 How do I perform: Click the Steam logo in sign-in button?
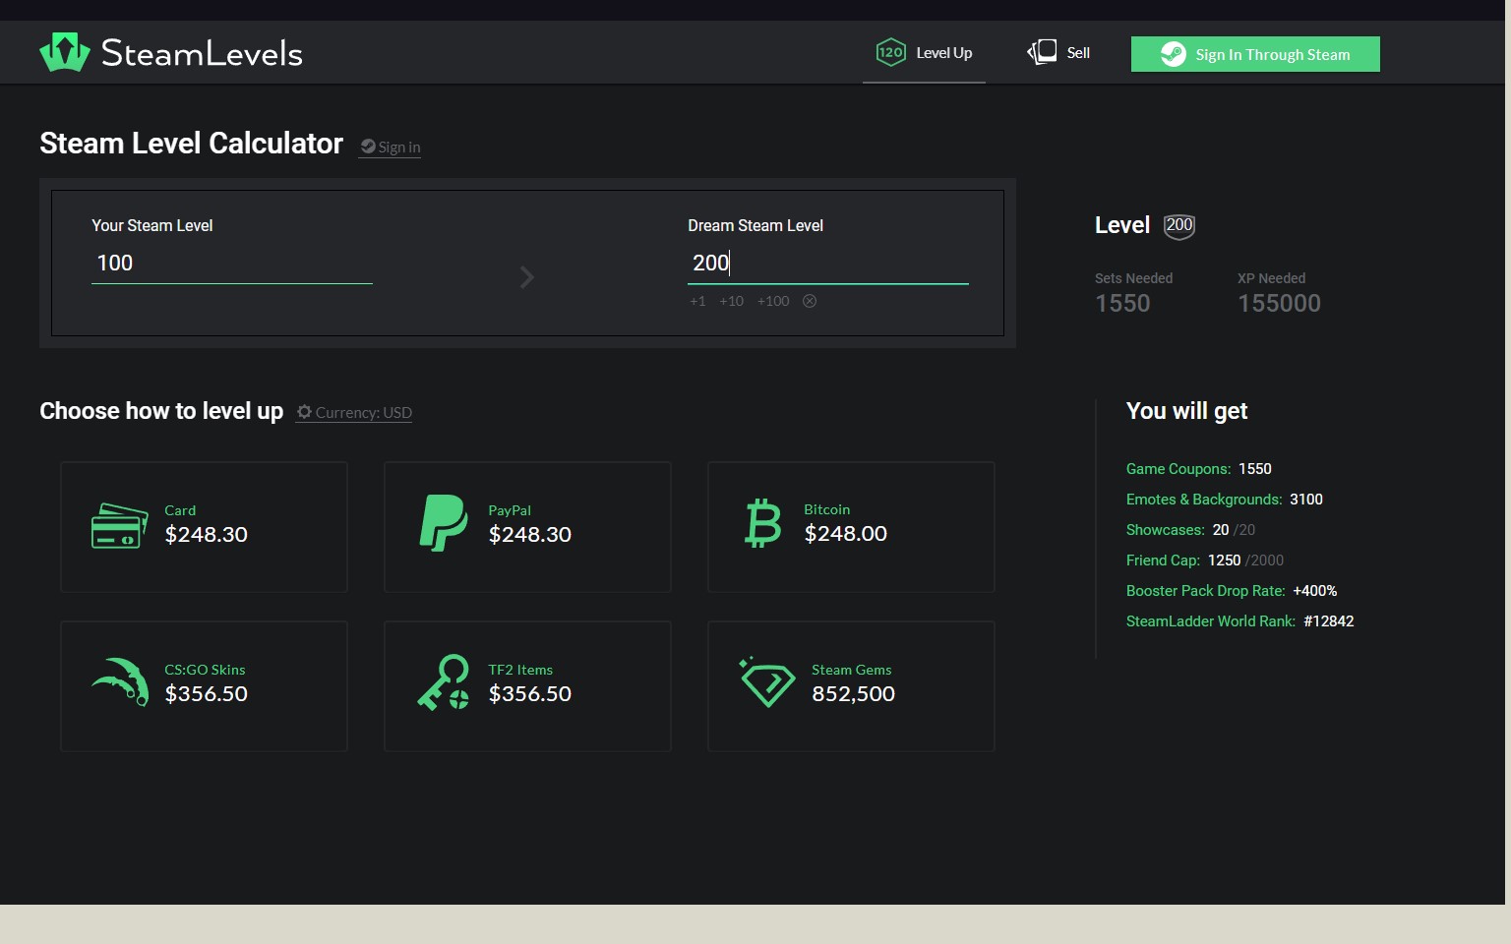pyautogui.click(x=1174, y=54)
